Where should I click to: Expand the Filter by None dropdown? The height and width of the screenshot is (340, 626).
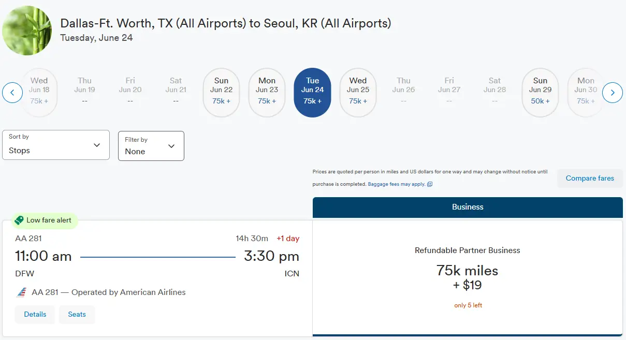pyautogui.click(x=151, y=146)
